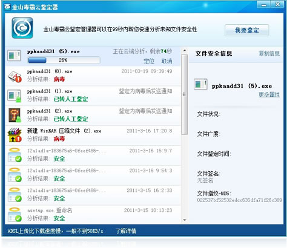Click the WinRAR archive icon with warning

[15, 135]
